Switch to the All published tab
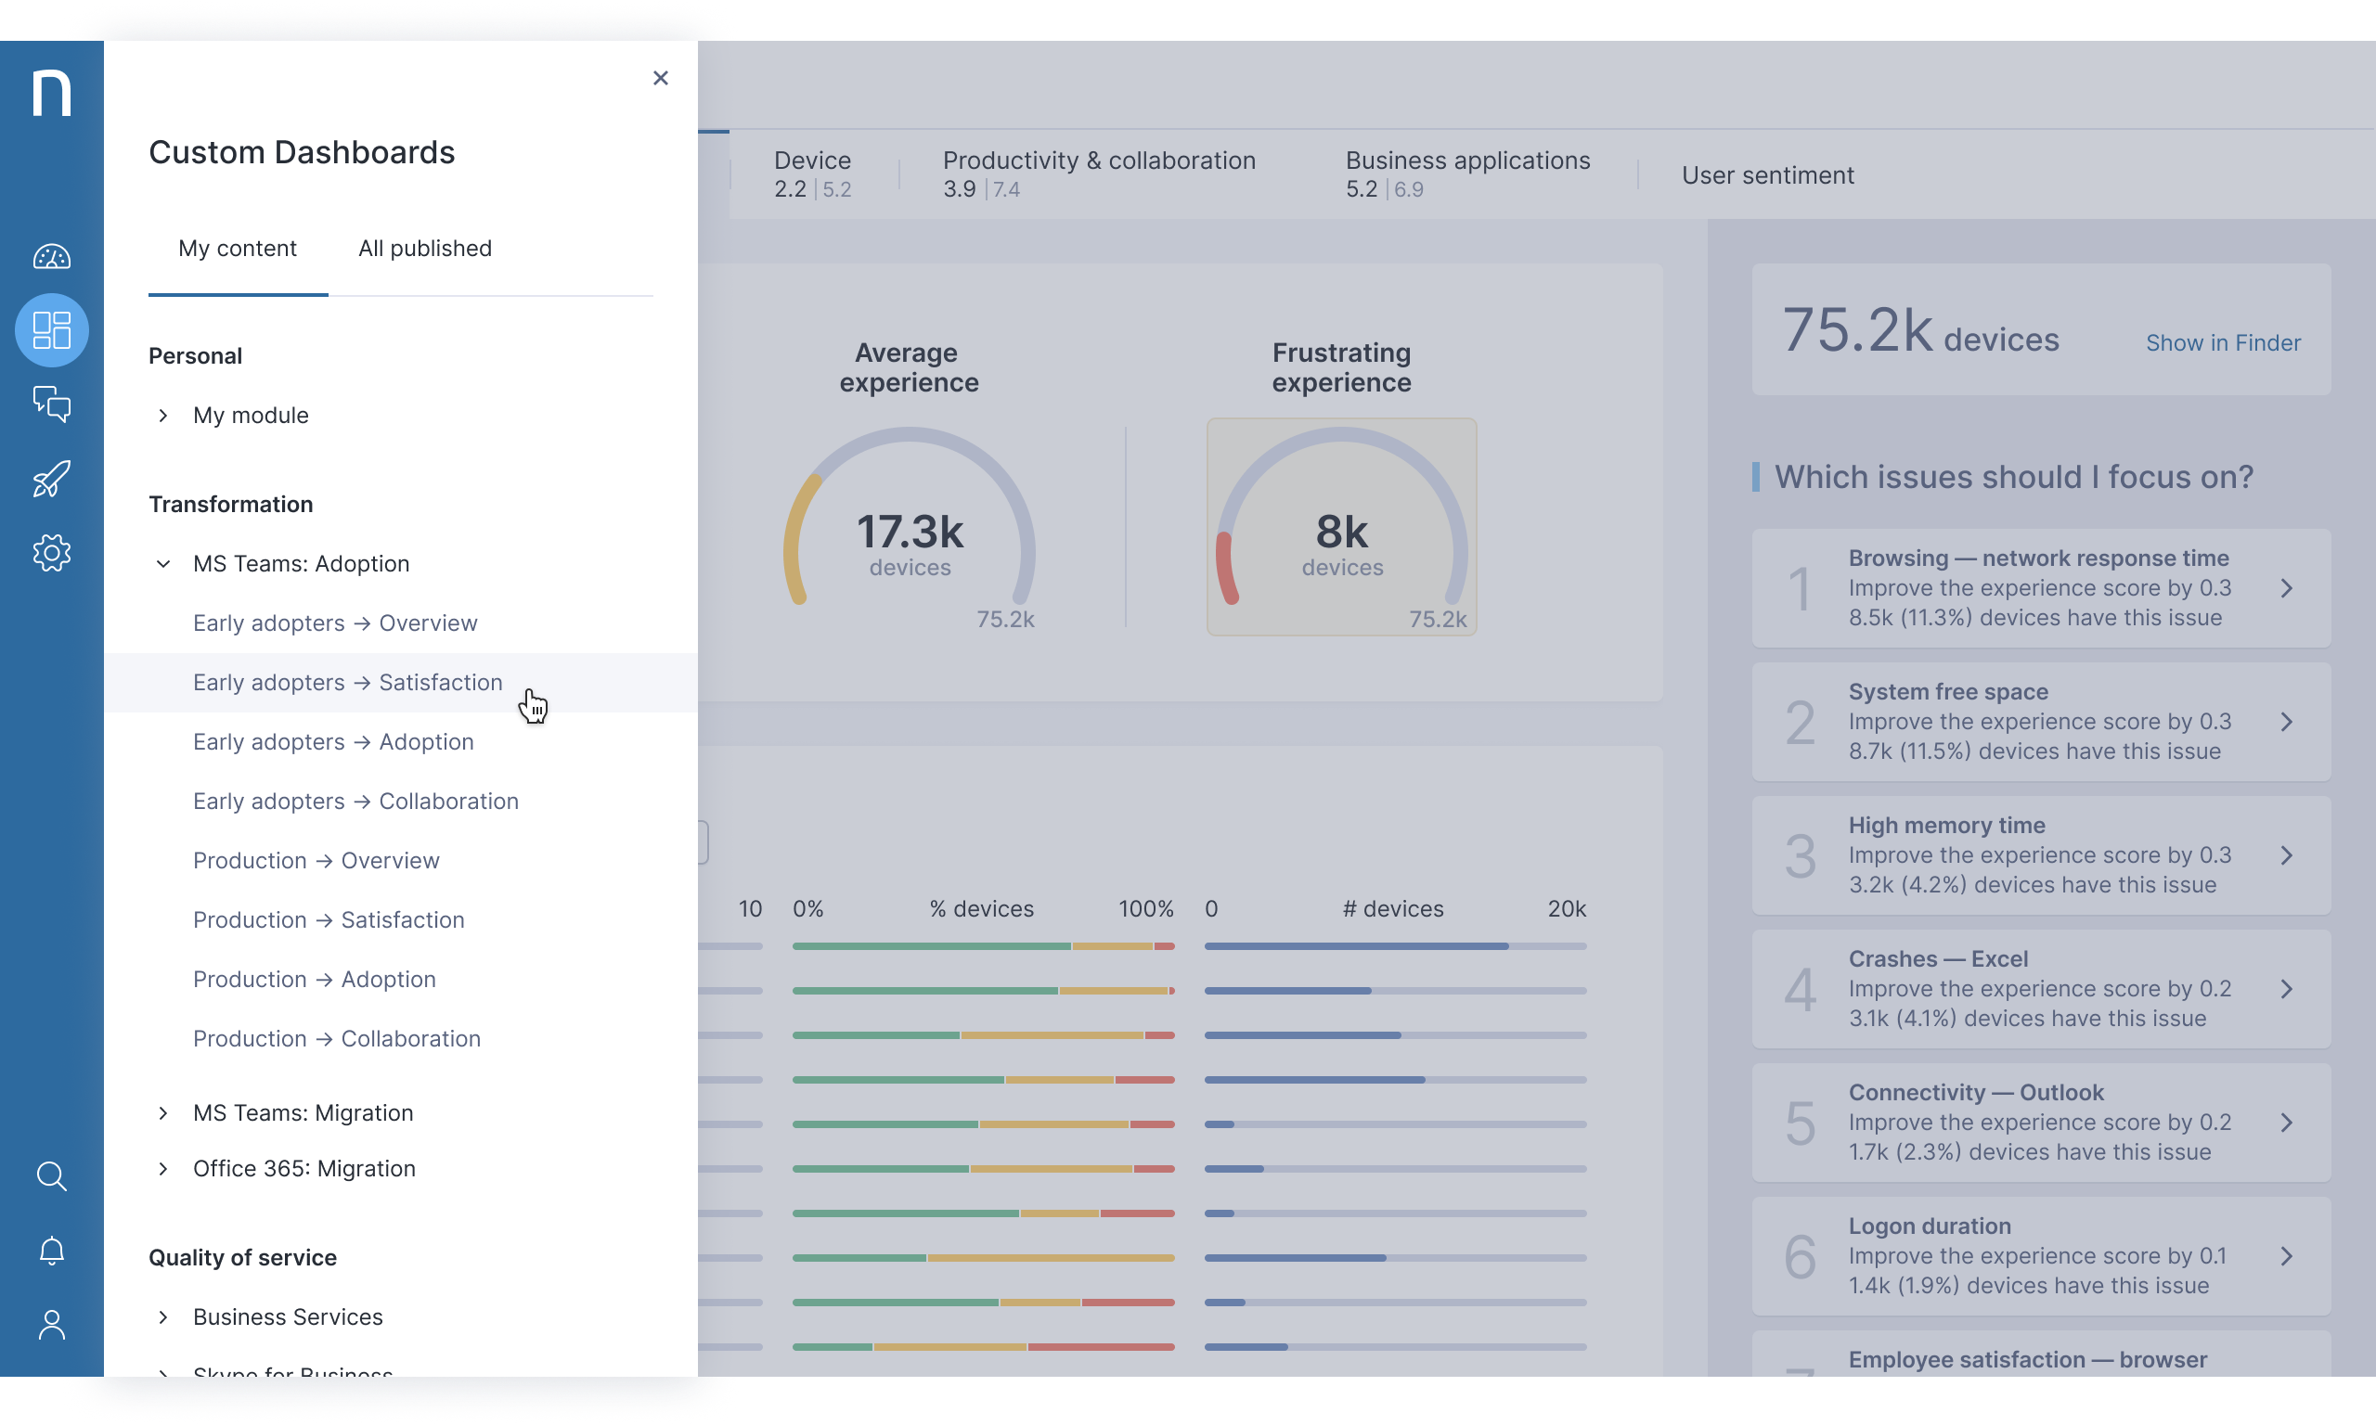This screenshot has height=1425, width=2376. tap(424, 249)
